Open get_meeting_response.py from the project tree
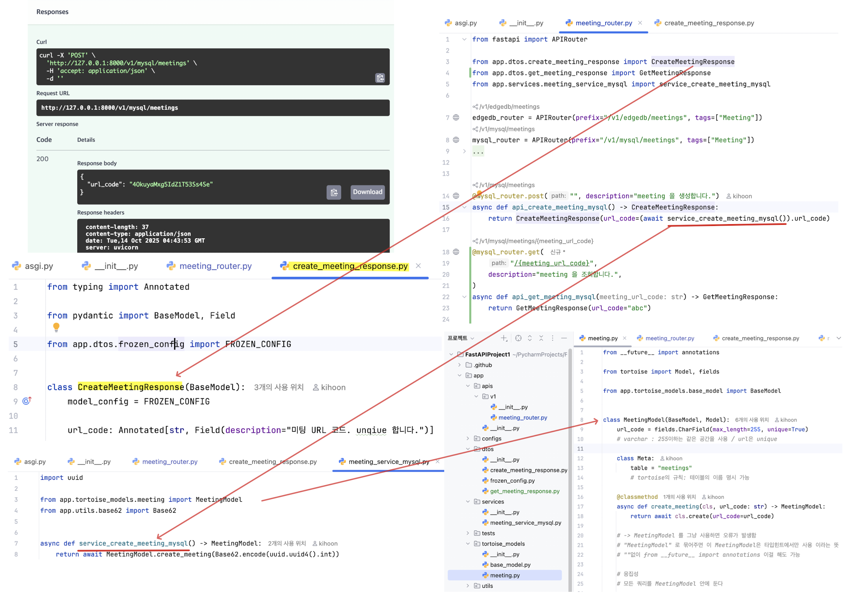The height and width of the screenshot is (597, 848). (x=524, y=491)
